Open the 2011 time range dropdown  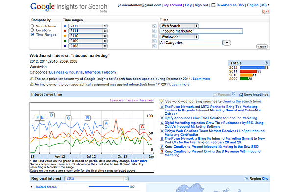[88, 31]
